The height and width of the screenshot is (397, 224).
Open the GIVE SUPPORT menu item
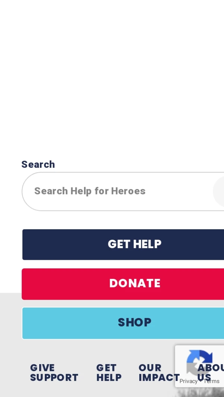tap(54, 372)
